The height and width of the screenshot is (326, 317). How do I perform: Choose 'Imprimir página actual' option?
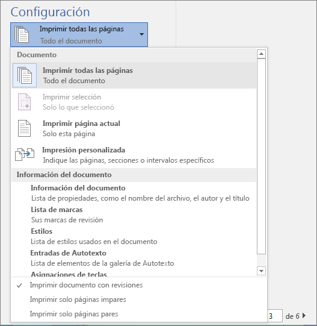[134, 128]
